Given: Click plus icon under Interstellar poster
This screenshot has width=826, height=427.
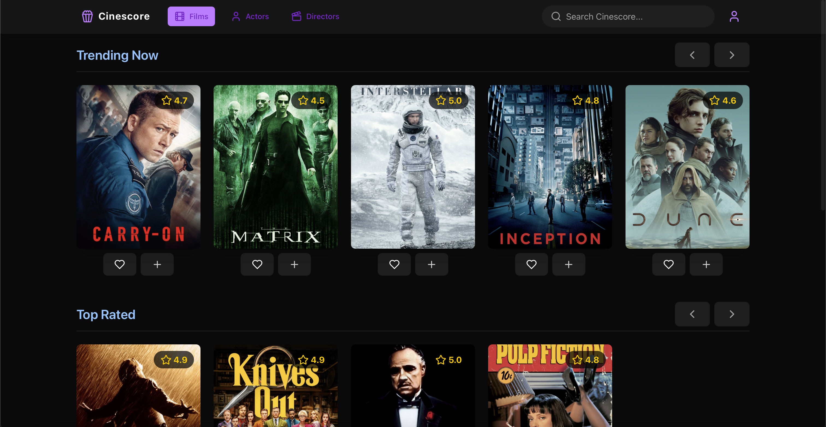Looking at the screenshot, I should click(x=431, y=264).
